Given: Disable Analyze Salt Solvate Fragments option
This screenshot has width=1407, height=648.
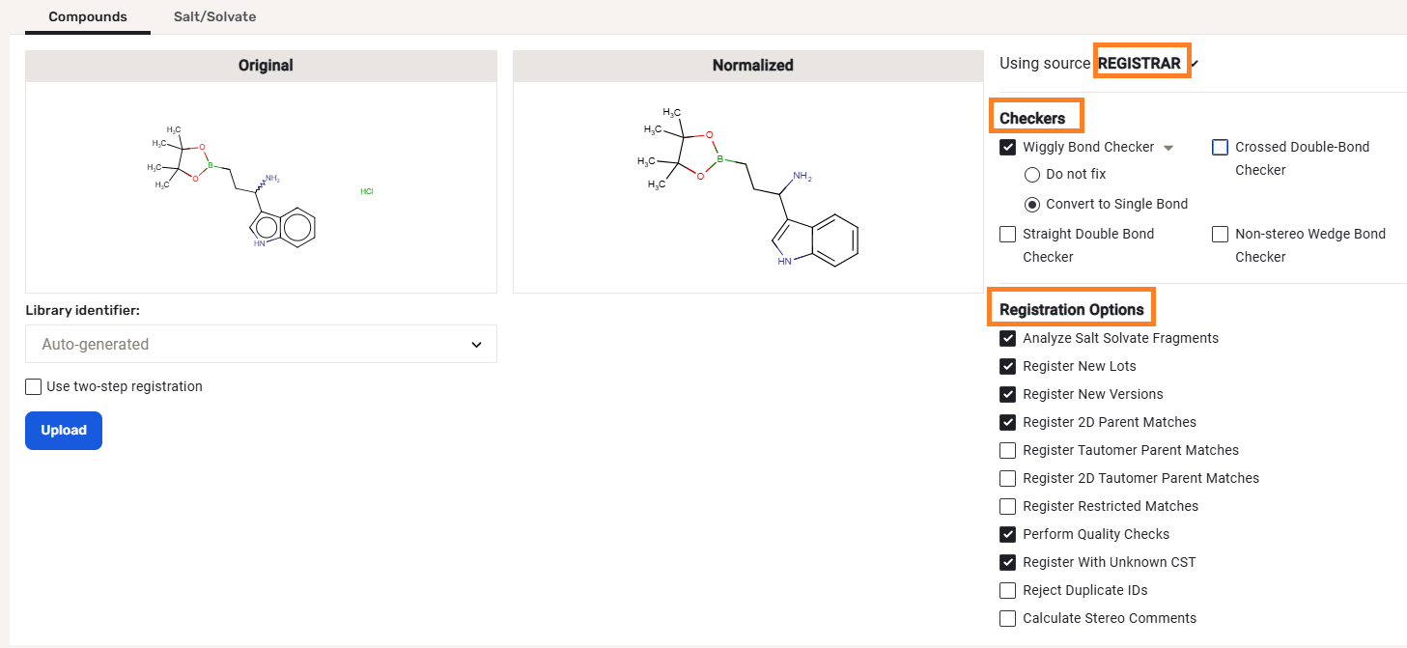Looking at the screenshot, I should pyautogui.click(x=1008, y=338).
